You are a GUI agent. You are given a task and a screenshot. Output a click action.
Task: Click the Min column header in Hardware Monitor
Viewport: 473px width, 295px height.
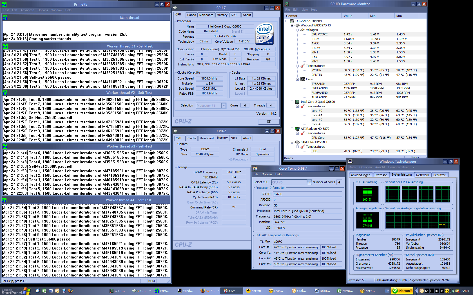[381, 16]
